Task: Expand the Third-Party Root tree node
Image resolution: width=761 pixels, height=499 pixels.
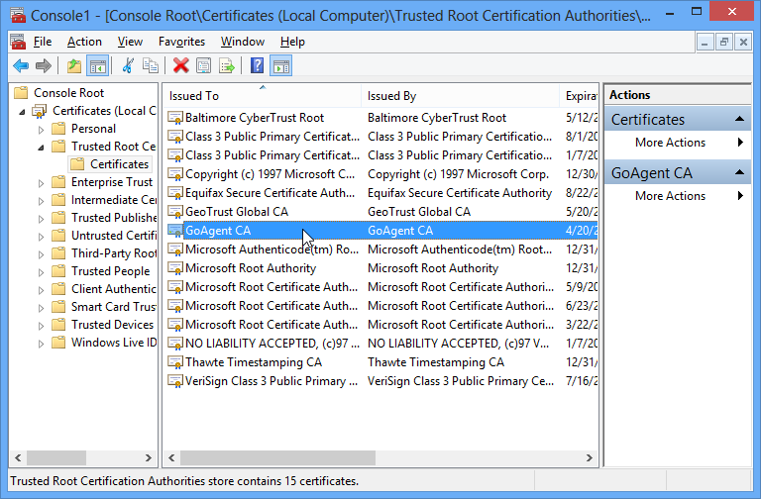Action: pyautogui.click(x=41, y=254)
